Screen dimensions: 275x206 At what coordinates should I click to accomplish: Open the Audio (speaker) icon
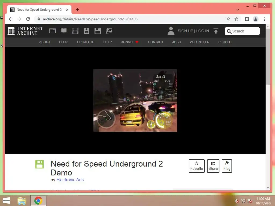pos(86,31)
